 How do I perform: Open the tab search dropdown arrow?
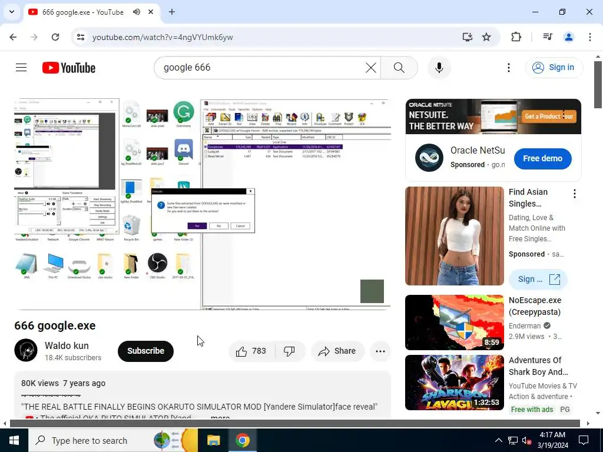click(12, 12)
